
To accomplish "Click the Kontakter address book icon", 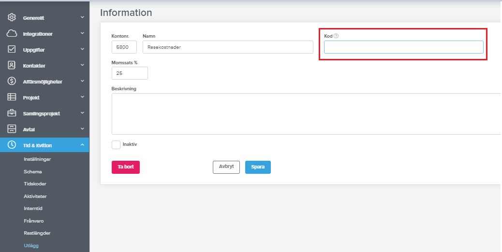I will pos(12,66).
